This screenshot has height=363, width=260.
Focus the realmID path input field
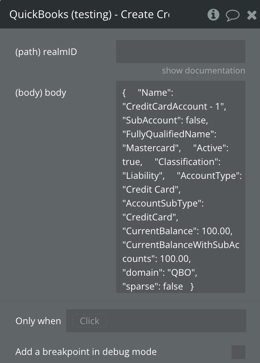coord(180,52)
